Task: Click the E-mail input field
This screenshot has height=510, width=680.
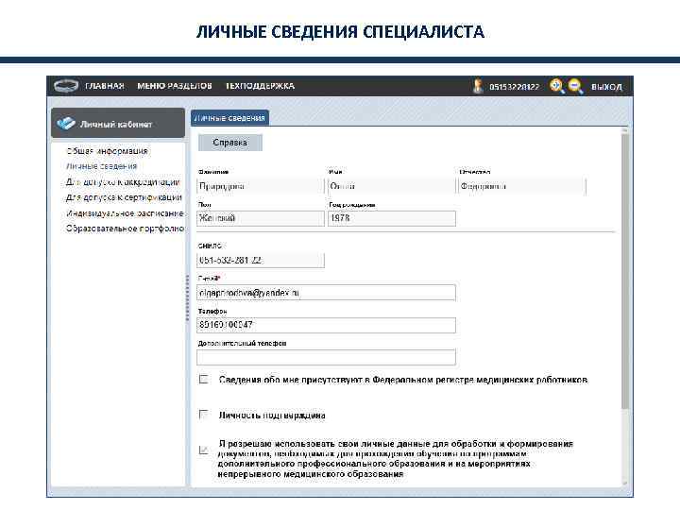Action: point(326,293)
